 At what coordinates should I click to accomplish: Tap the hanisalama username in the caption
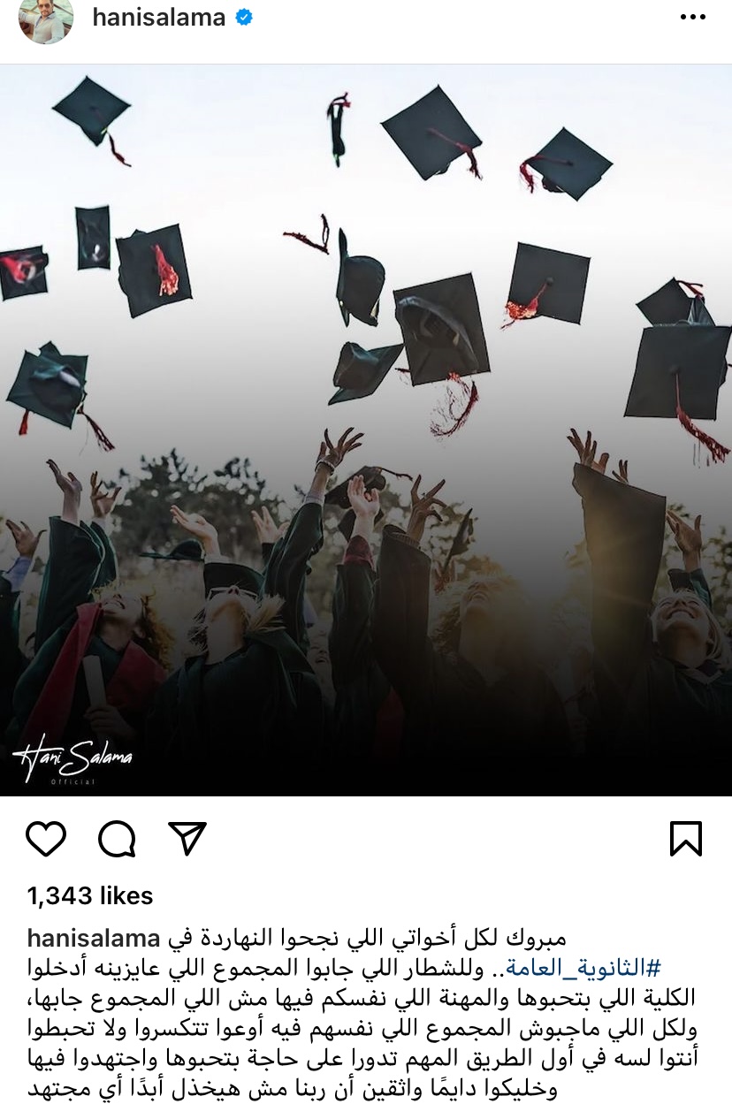click(94, 938)
